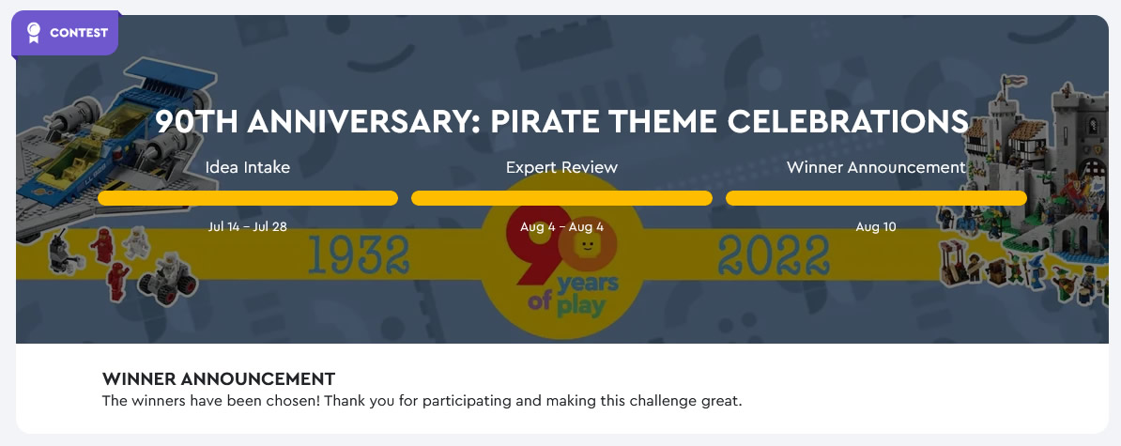Click the Expert Review yellow progress bar

pyautogui.click(x=562, y=198)
